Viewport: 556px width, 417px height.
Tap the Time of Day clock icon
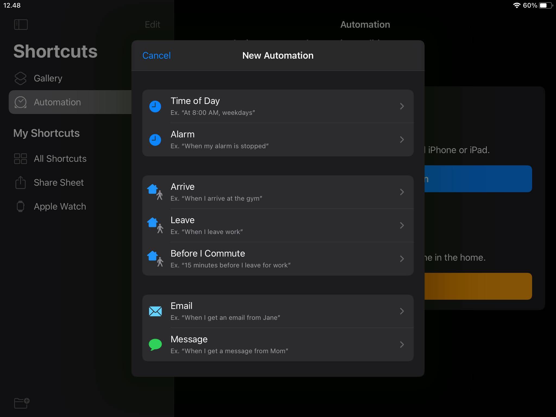coord(155,106)
